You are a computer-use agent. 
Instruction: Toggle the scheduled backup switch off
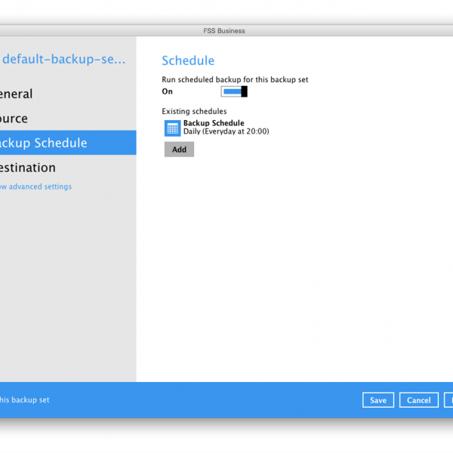click(234, 91)
